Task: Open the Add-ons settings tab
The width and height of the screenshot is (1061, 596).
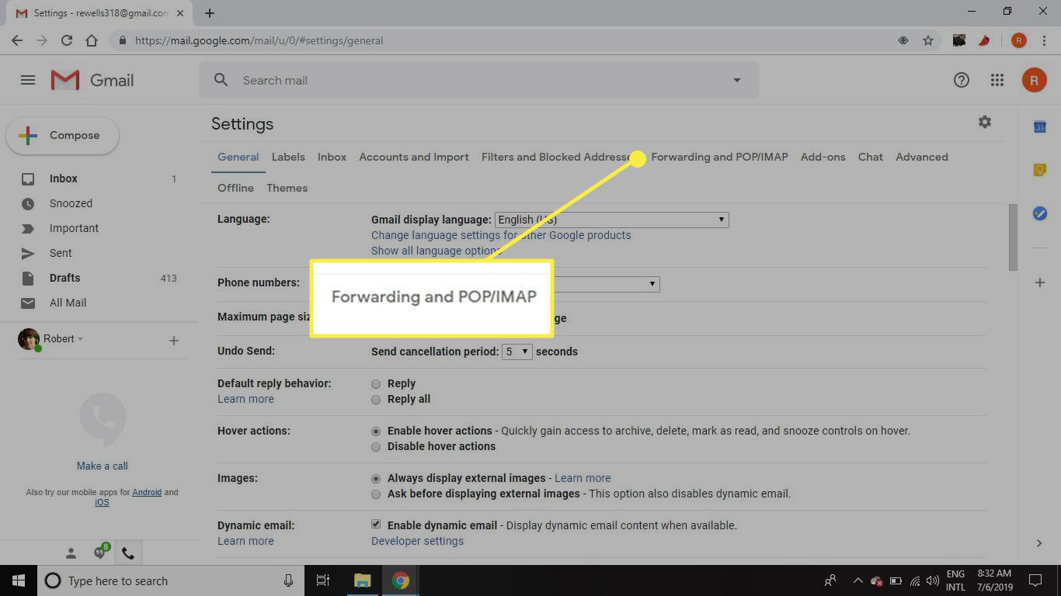Action: pos(823,157)
